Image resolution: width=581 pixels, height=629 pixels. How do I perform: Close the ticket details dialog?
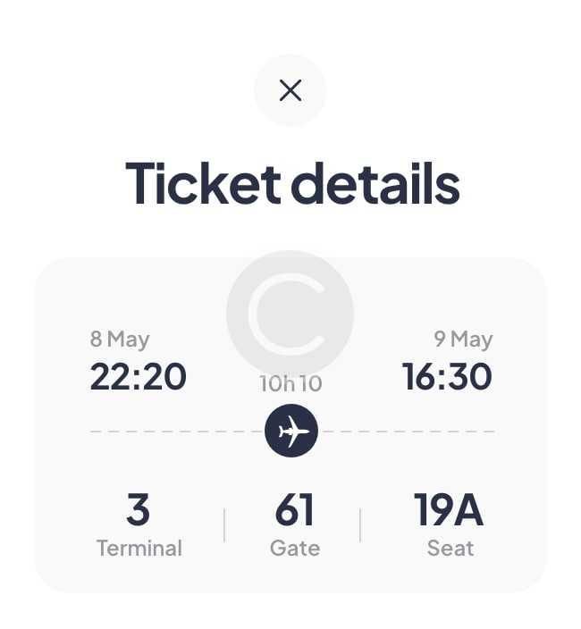pos(290,90)
